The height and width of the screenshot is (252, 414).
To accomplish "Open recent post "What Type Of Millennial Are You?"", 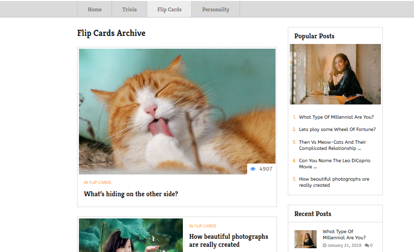I will tap(344, 235).
